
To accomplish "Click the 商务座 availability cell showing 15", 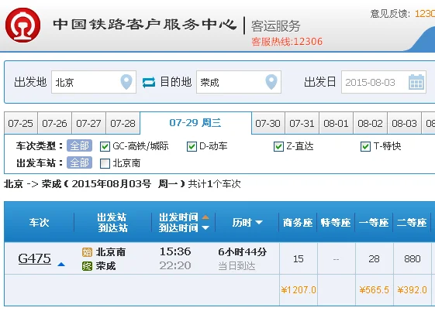I will 299,258.
